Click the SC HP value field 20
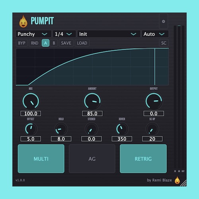Image resolution: width=199 pixels, height=199 pixels. 152,139
